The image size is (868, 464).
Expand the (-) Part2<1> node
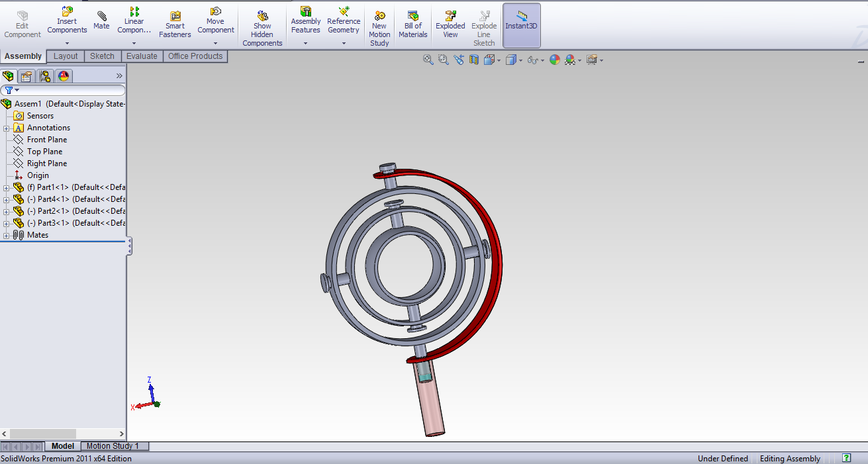7,211
